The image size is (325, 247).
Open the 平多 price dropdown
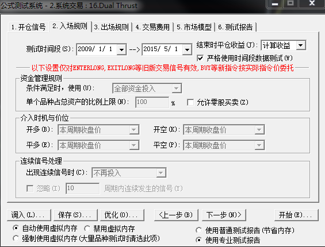(98, 145)
